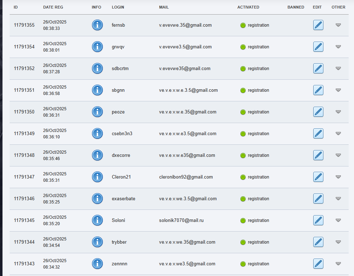Expand other options for peoze row

338,112
